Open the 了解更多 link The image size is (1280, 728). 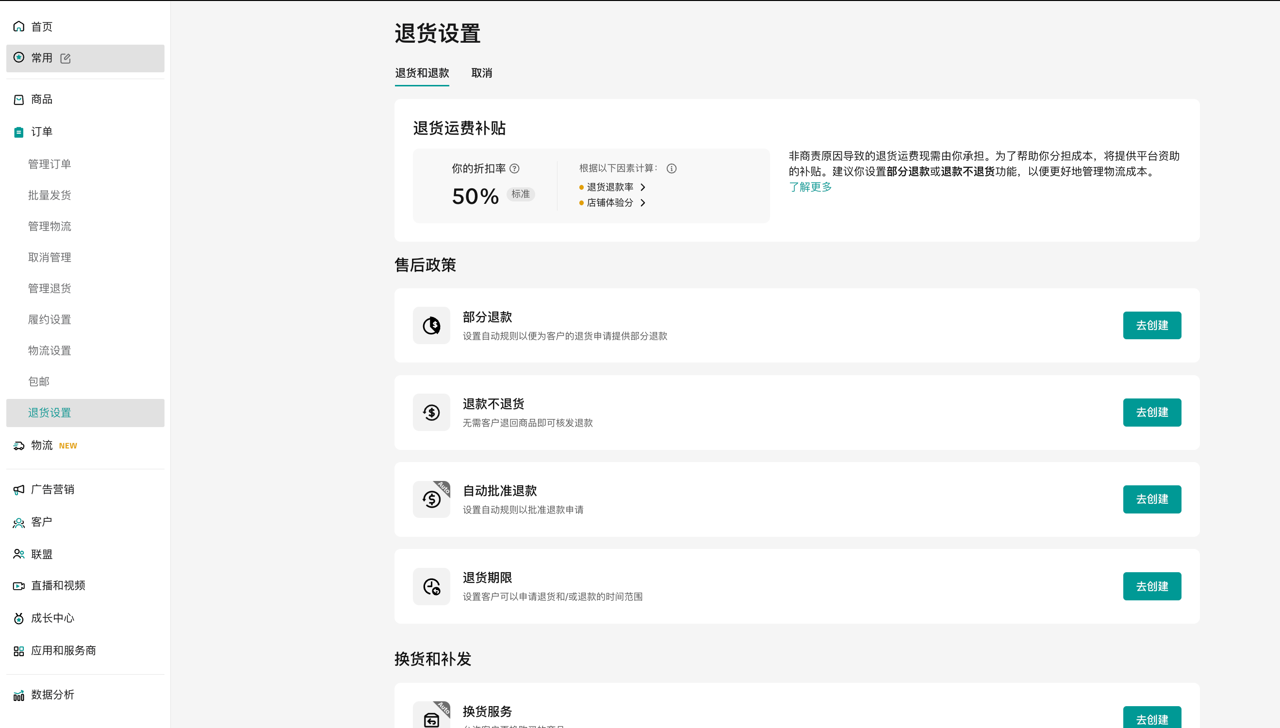click(x=810, y=187)
